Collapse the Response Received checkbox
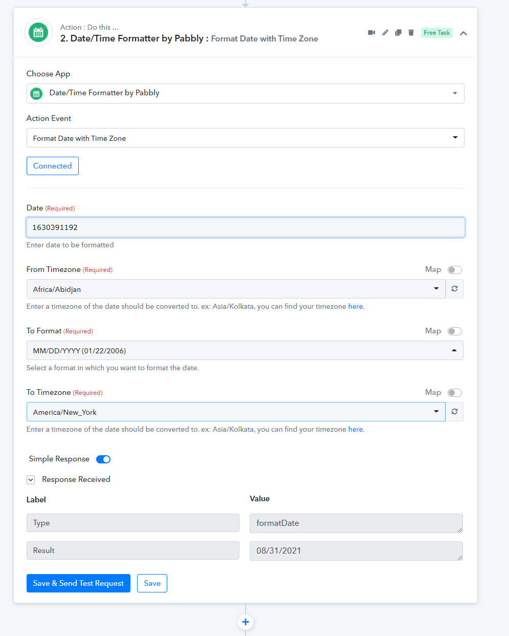Screen dimensions: 509x636 tap(31, 480)
